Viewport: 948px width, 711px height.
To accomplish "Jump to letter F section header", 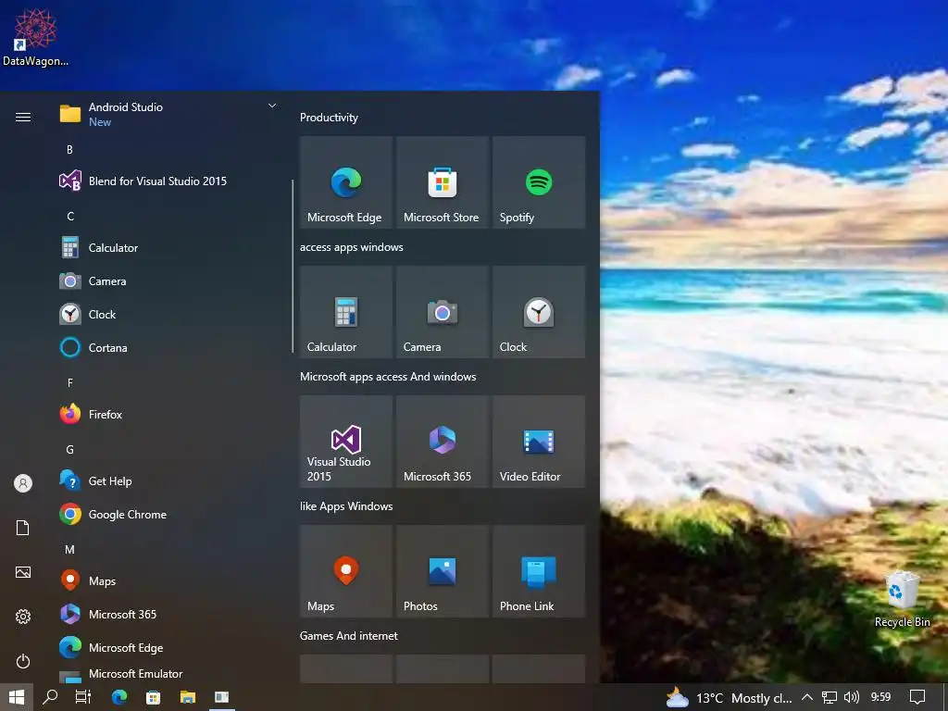I will 70,382.
